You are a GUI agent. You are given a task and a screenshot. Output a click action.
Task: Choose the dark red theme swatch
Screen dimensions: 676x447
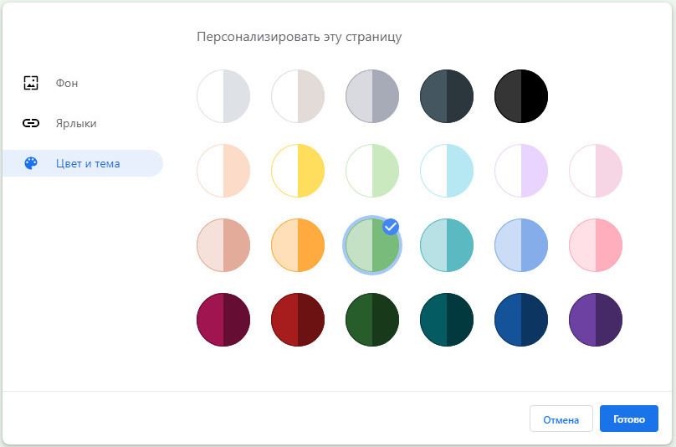(x=298, y=320)
